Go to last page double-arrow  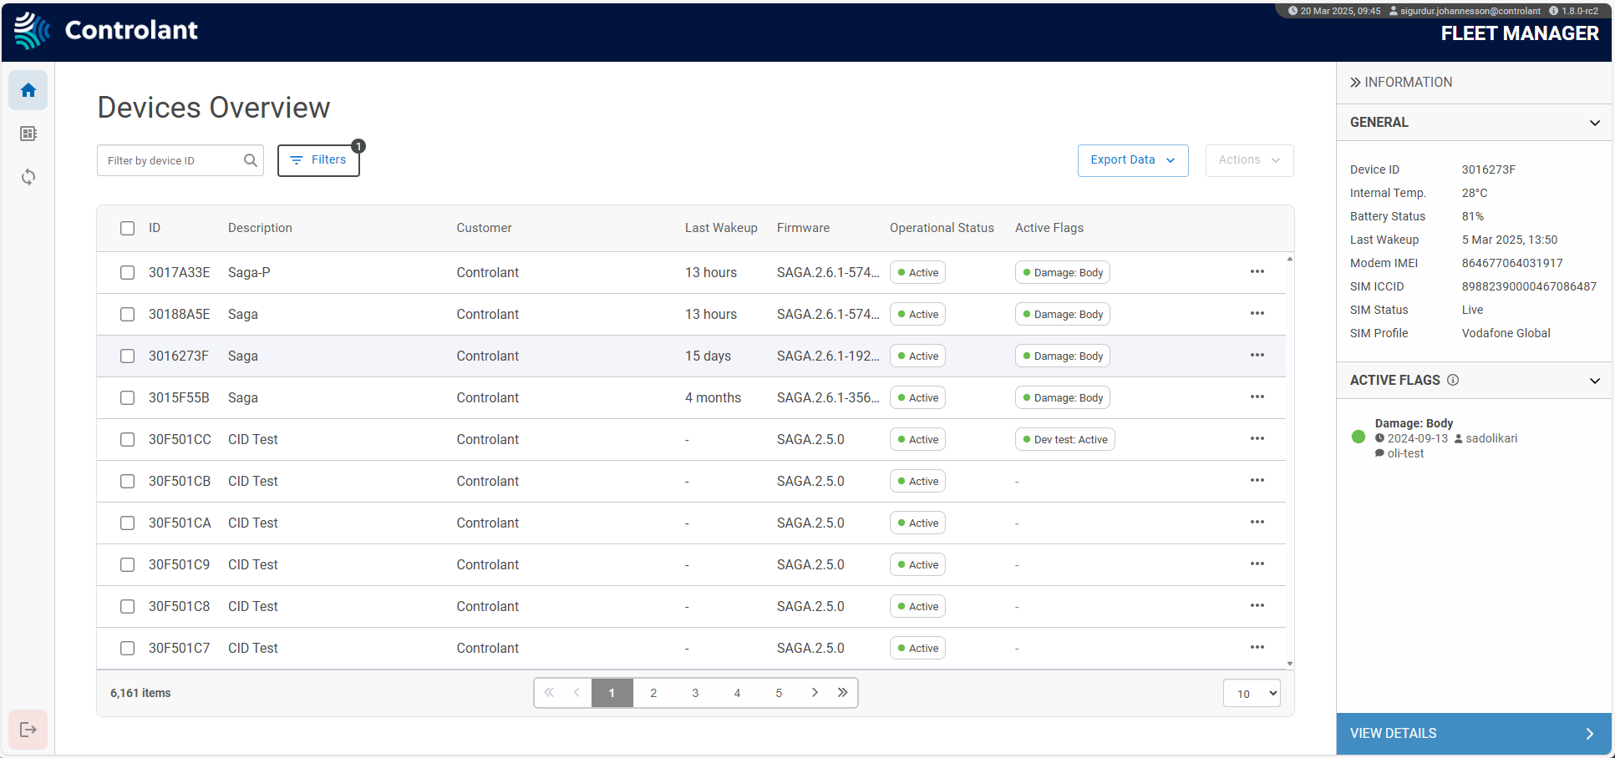pos(842,693)
